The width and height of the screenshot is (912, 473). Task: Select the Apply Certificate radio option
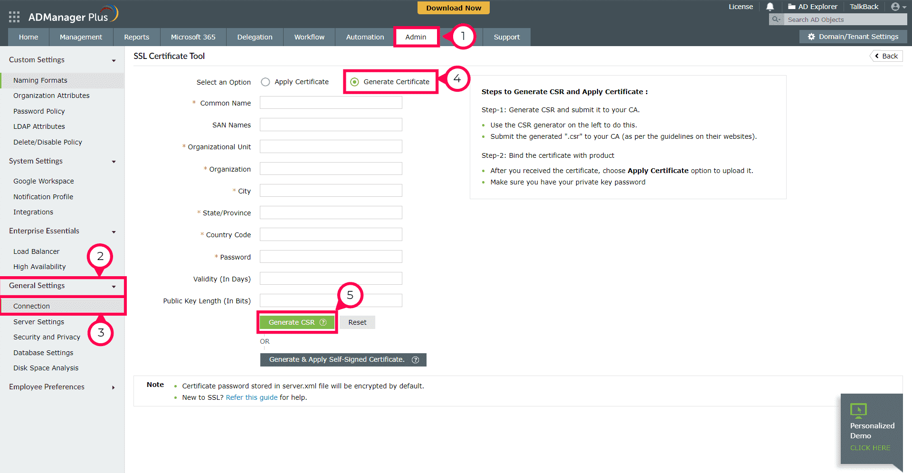tap(266, 82)
